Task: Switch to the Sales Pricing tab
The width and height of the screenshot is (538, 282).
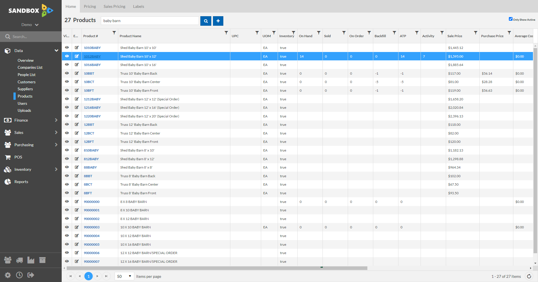Action: coord(114,6)
